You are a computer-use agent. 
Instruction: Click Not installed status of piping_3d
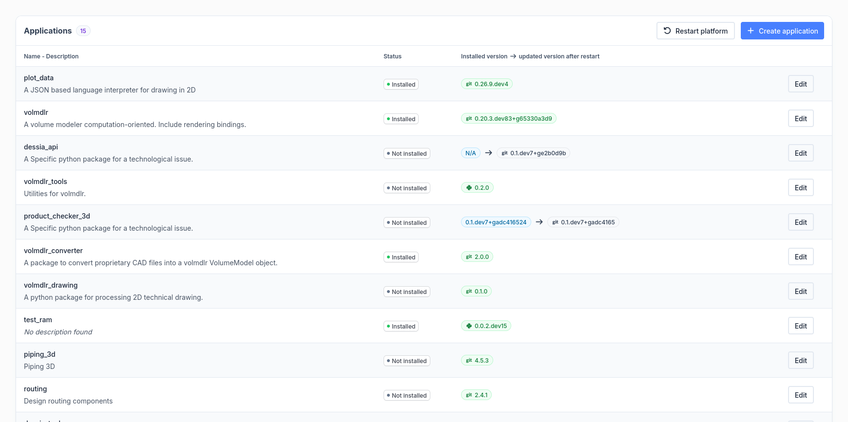pos(406,361)
